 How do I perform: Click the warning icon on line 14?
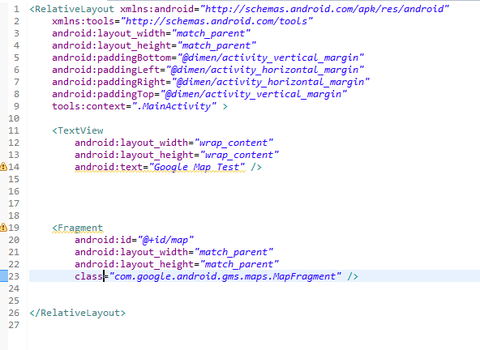[x=3, y=167]
